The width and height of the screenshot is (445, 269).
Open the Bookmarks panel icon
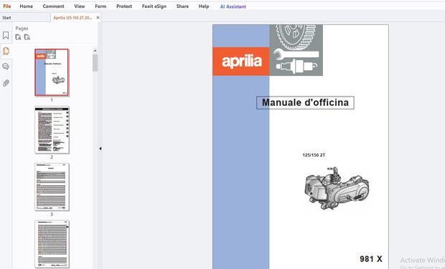(x=6, y=35)
